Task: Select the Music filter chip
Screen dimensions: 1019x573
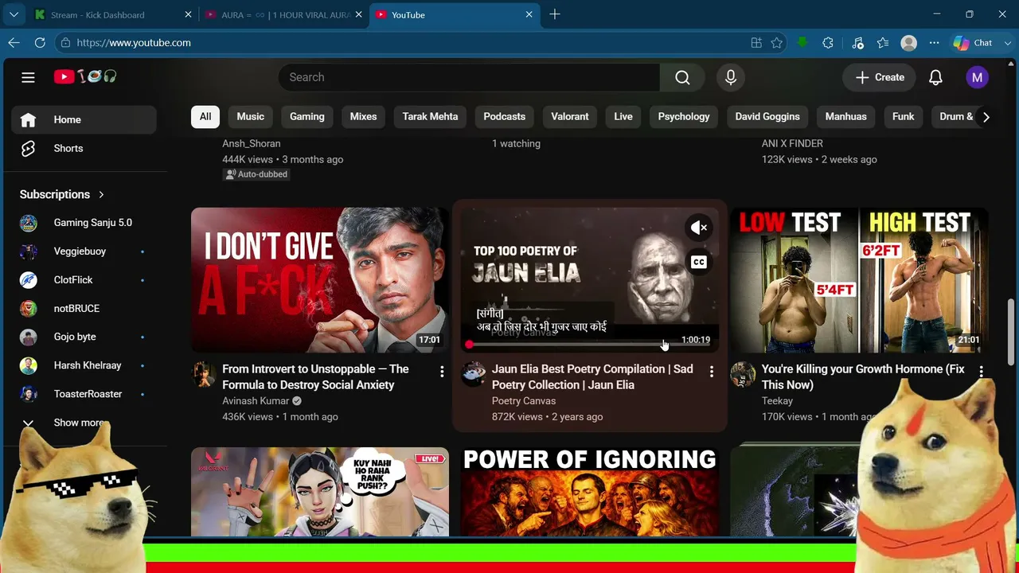Action: pos(250,117)
